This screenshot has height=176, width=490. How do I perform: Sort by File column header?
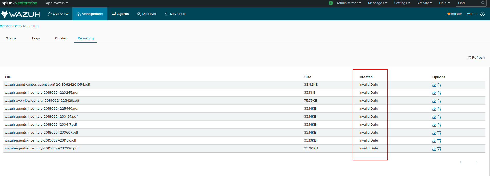8,77
